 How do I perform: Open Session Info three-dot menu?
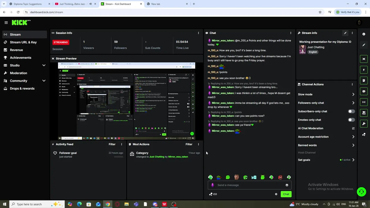click(198, 33)
